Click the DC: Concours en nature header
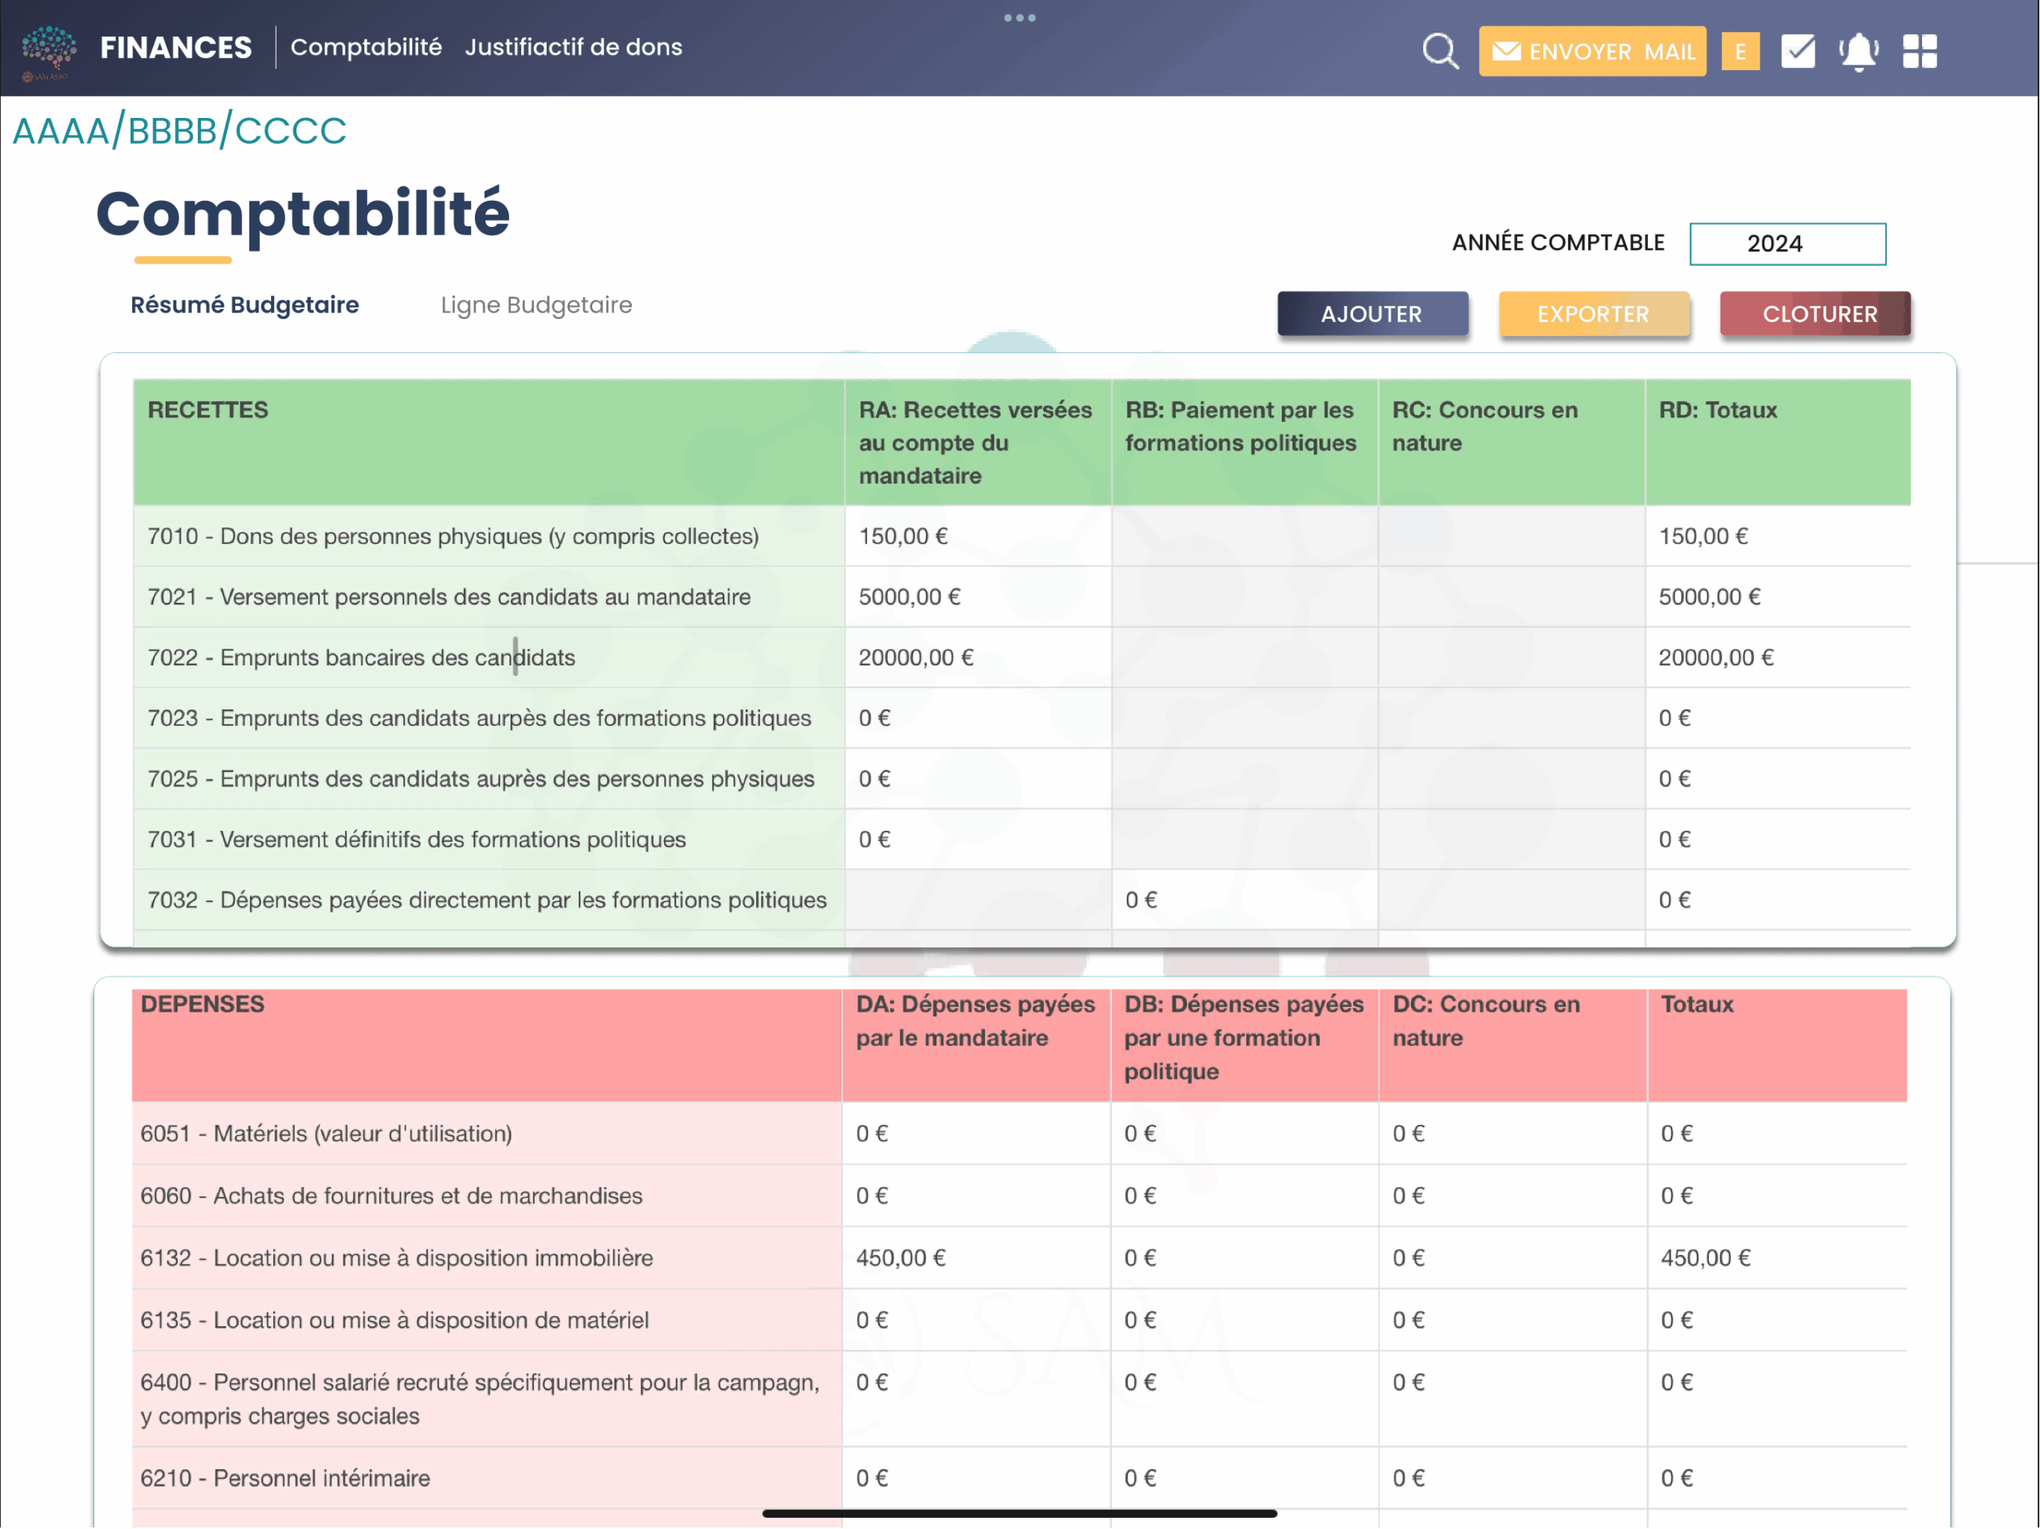This screenshot has height=1529, width=2040. (1512, 1045)
